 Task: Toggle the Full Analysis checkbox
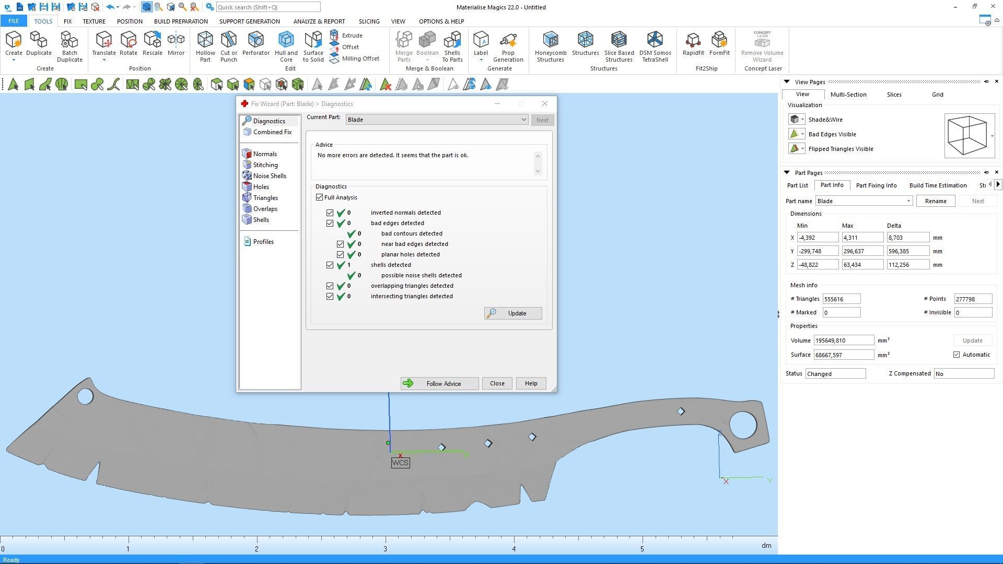coord(319,197)
